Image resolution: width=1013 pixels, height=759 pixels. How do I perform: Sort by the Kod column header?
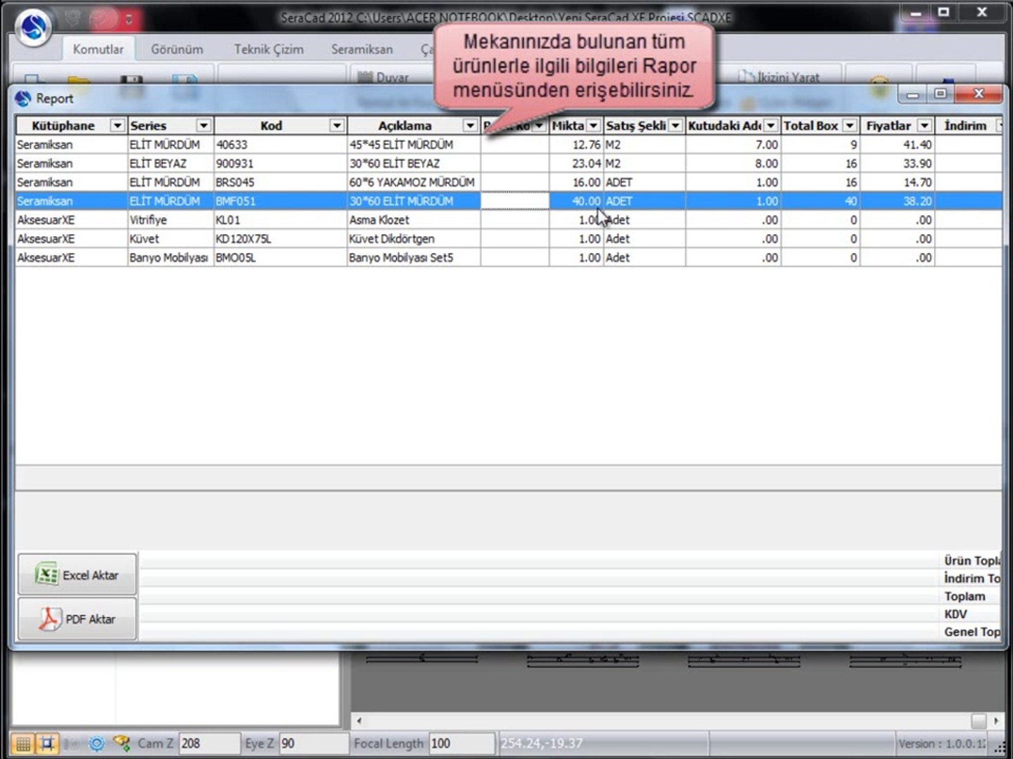(x=271, y=125)
